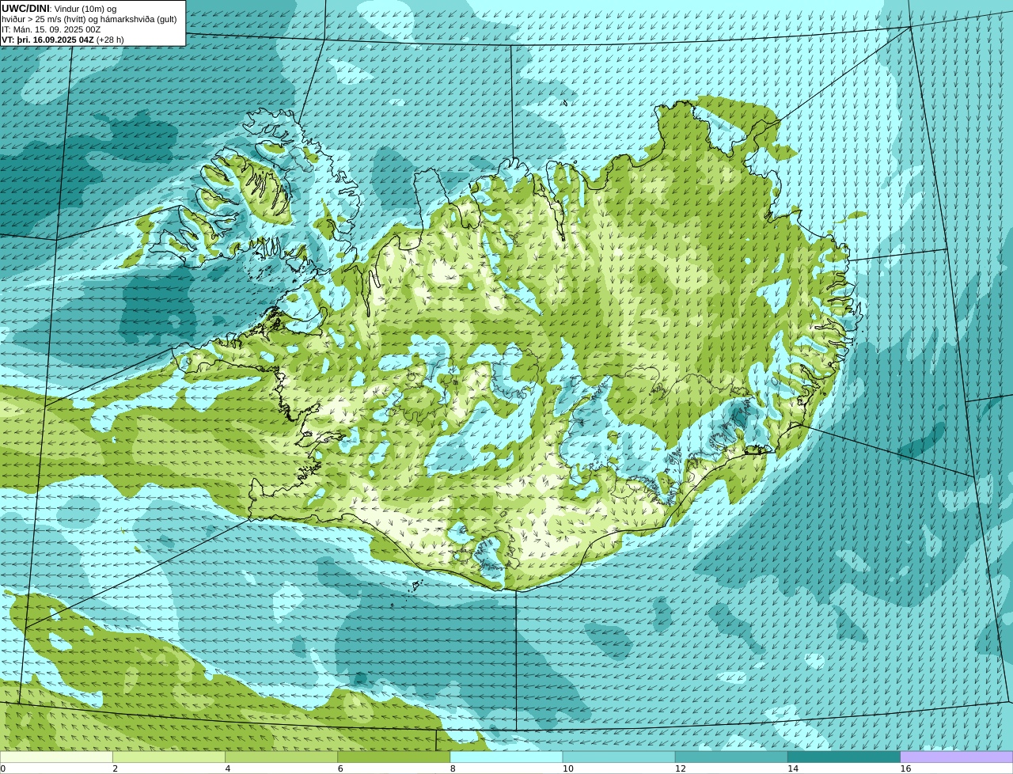Click the 8–10 m/s light cyan legend swatch
Image resolution: width=1013 pixels, height=774 pixels.
[506, 757]
